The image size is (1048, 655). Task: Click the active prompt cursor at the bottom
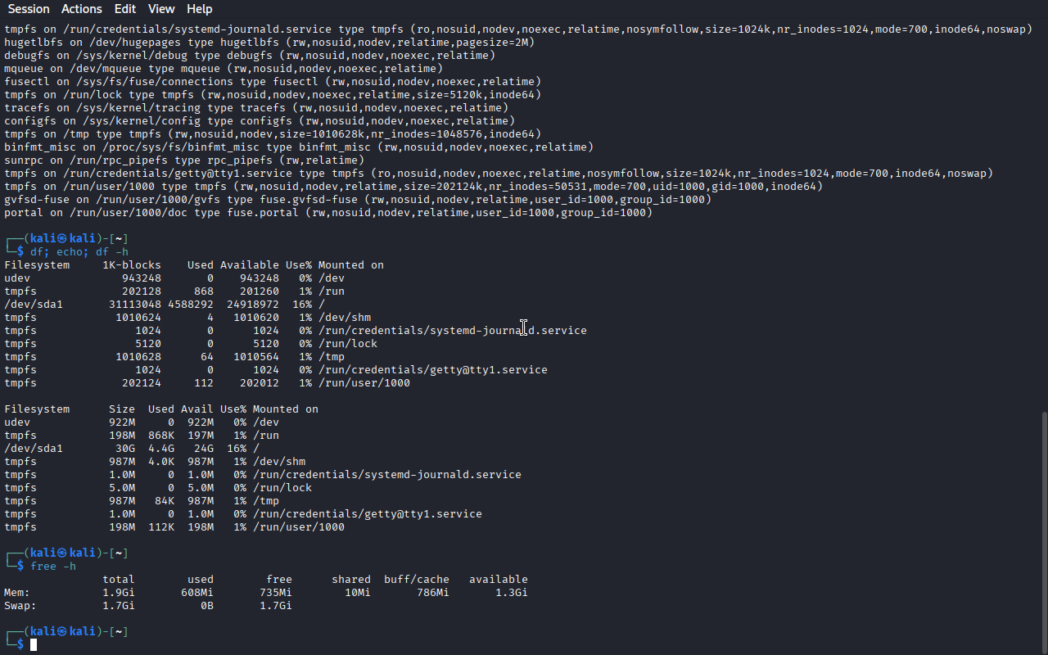click(34, 645)
